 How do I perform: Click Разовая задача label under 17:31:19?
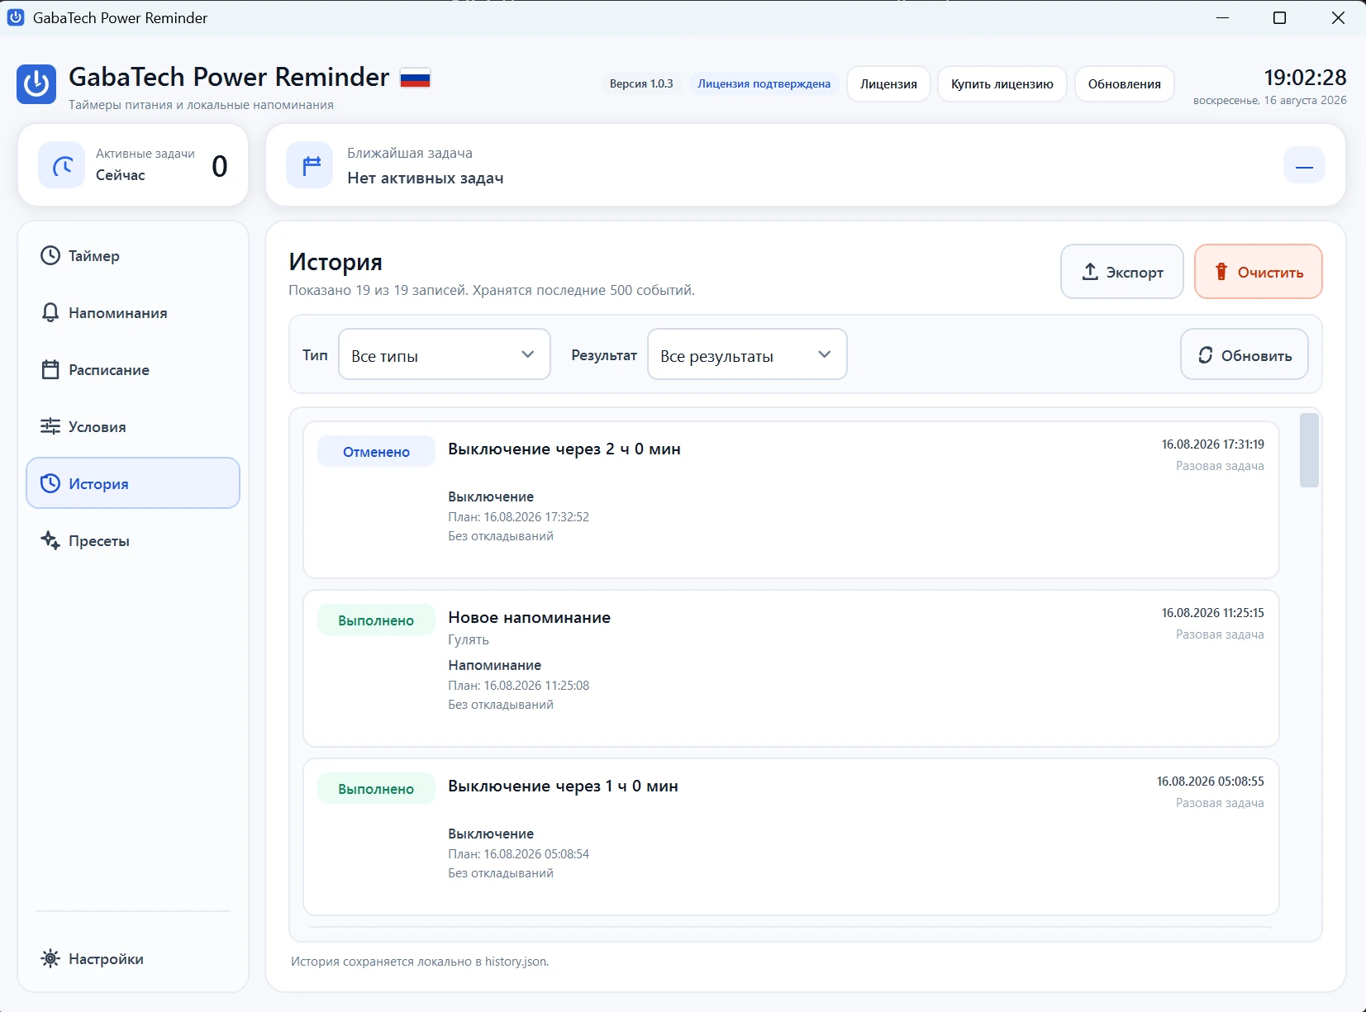[1220, 465]
